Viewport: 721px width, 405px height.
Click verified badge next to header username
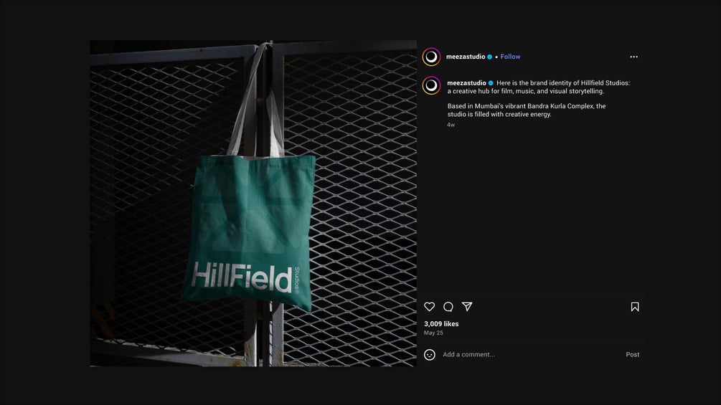pos(490,57)
